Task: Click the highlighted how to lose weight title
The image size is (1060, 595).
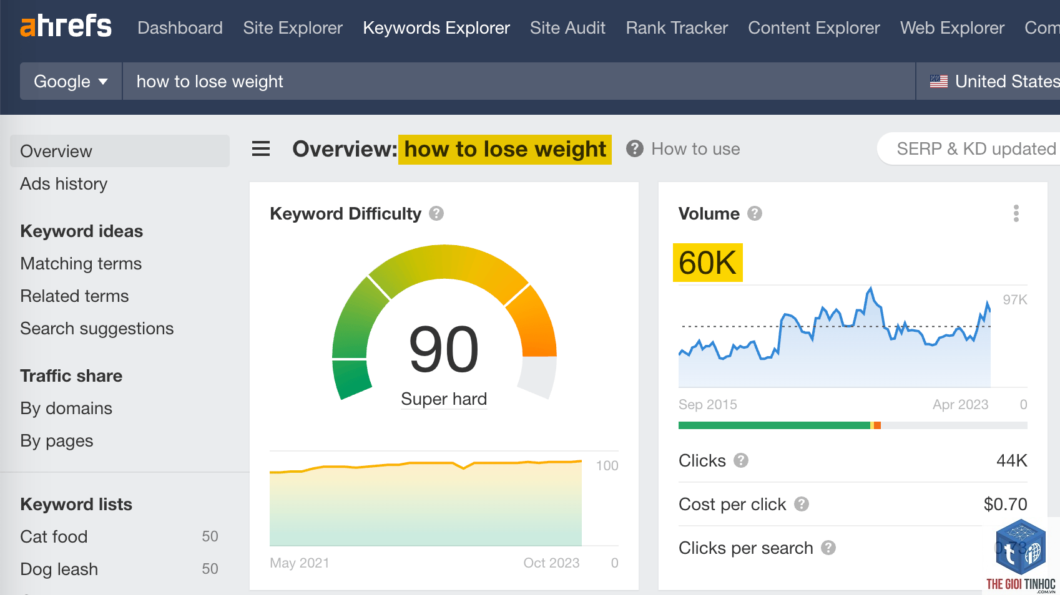Action: [x=505, y=149]
